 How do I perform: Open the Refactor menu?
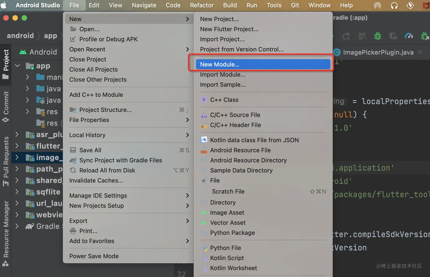202,5
